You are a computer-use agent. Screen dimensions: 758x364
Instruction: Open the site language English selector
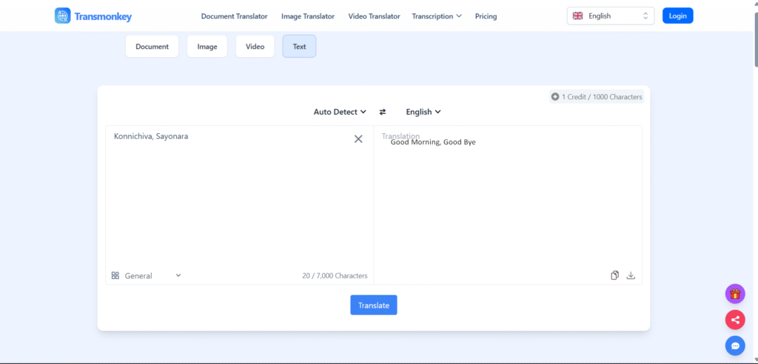point(611,16)
